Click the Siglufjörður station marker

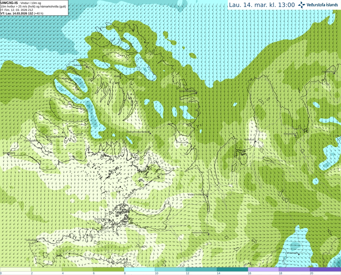click(x=334, y=73)
